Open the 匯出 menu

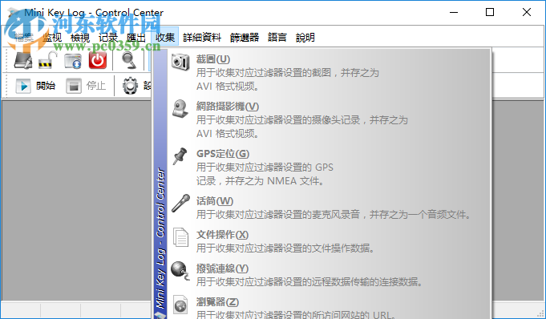[x=136, y=37]
